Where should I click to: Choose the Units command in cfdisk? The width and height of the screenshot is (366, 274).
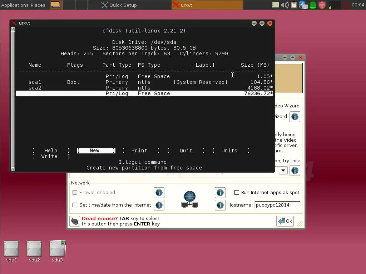[231, 151]
